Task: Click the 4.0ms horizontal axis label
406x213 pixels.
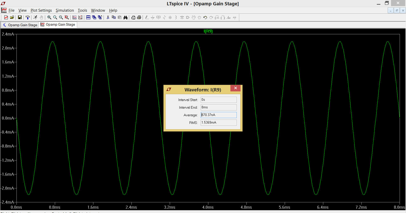Action: click(208, 207)
